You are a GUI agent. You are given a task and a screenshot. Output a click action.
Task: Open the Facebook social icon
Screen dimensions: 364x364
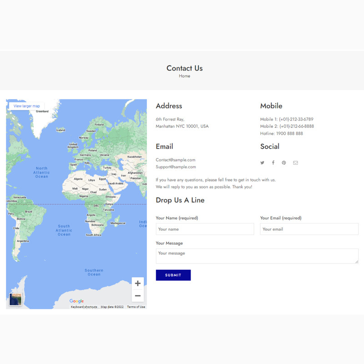(273, 162)
